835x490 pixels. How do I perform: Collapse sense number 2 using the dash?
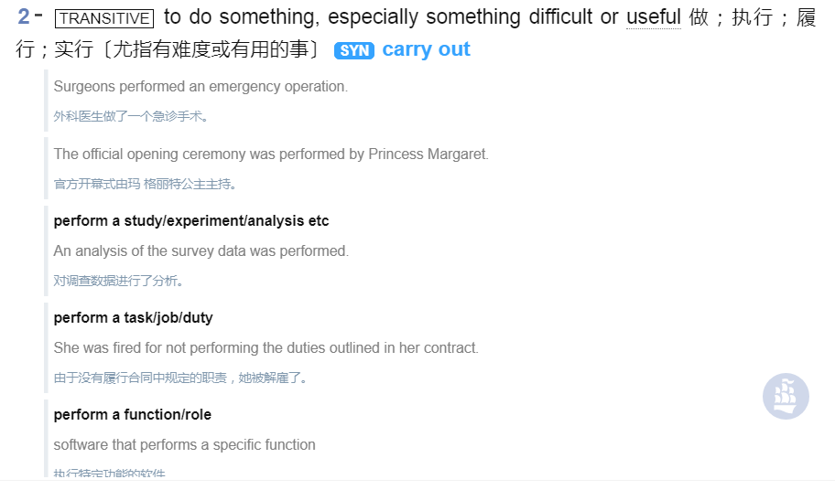(38, 16)
